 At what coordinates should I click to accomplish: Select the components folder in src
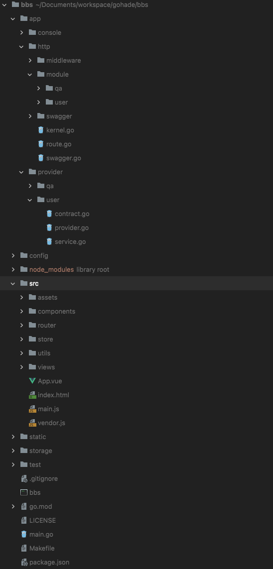coord(57,311)
